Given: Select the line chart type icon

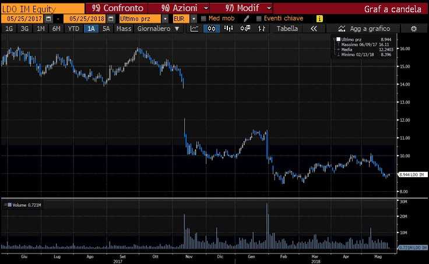Looking at the screenshot, I should (195, 29).
